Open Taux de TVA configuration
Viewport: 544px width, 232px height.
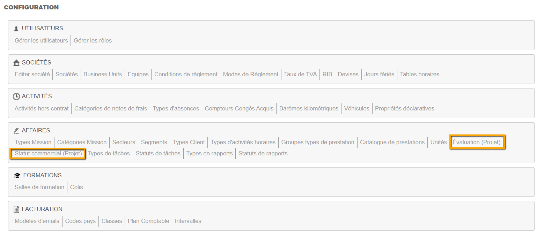[300, 74]
